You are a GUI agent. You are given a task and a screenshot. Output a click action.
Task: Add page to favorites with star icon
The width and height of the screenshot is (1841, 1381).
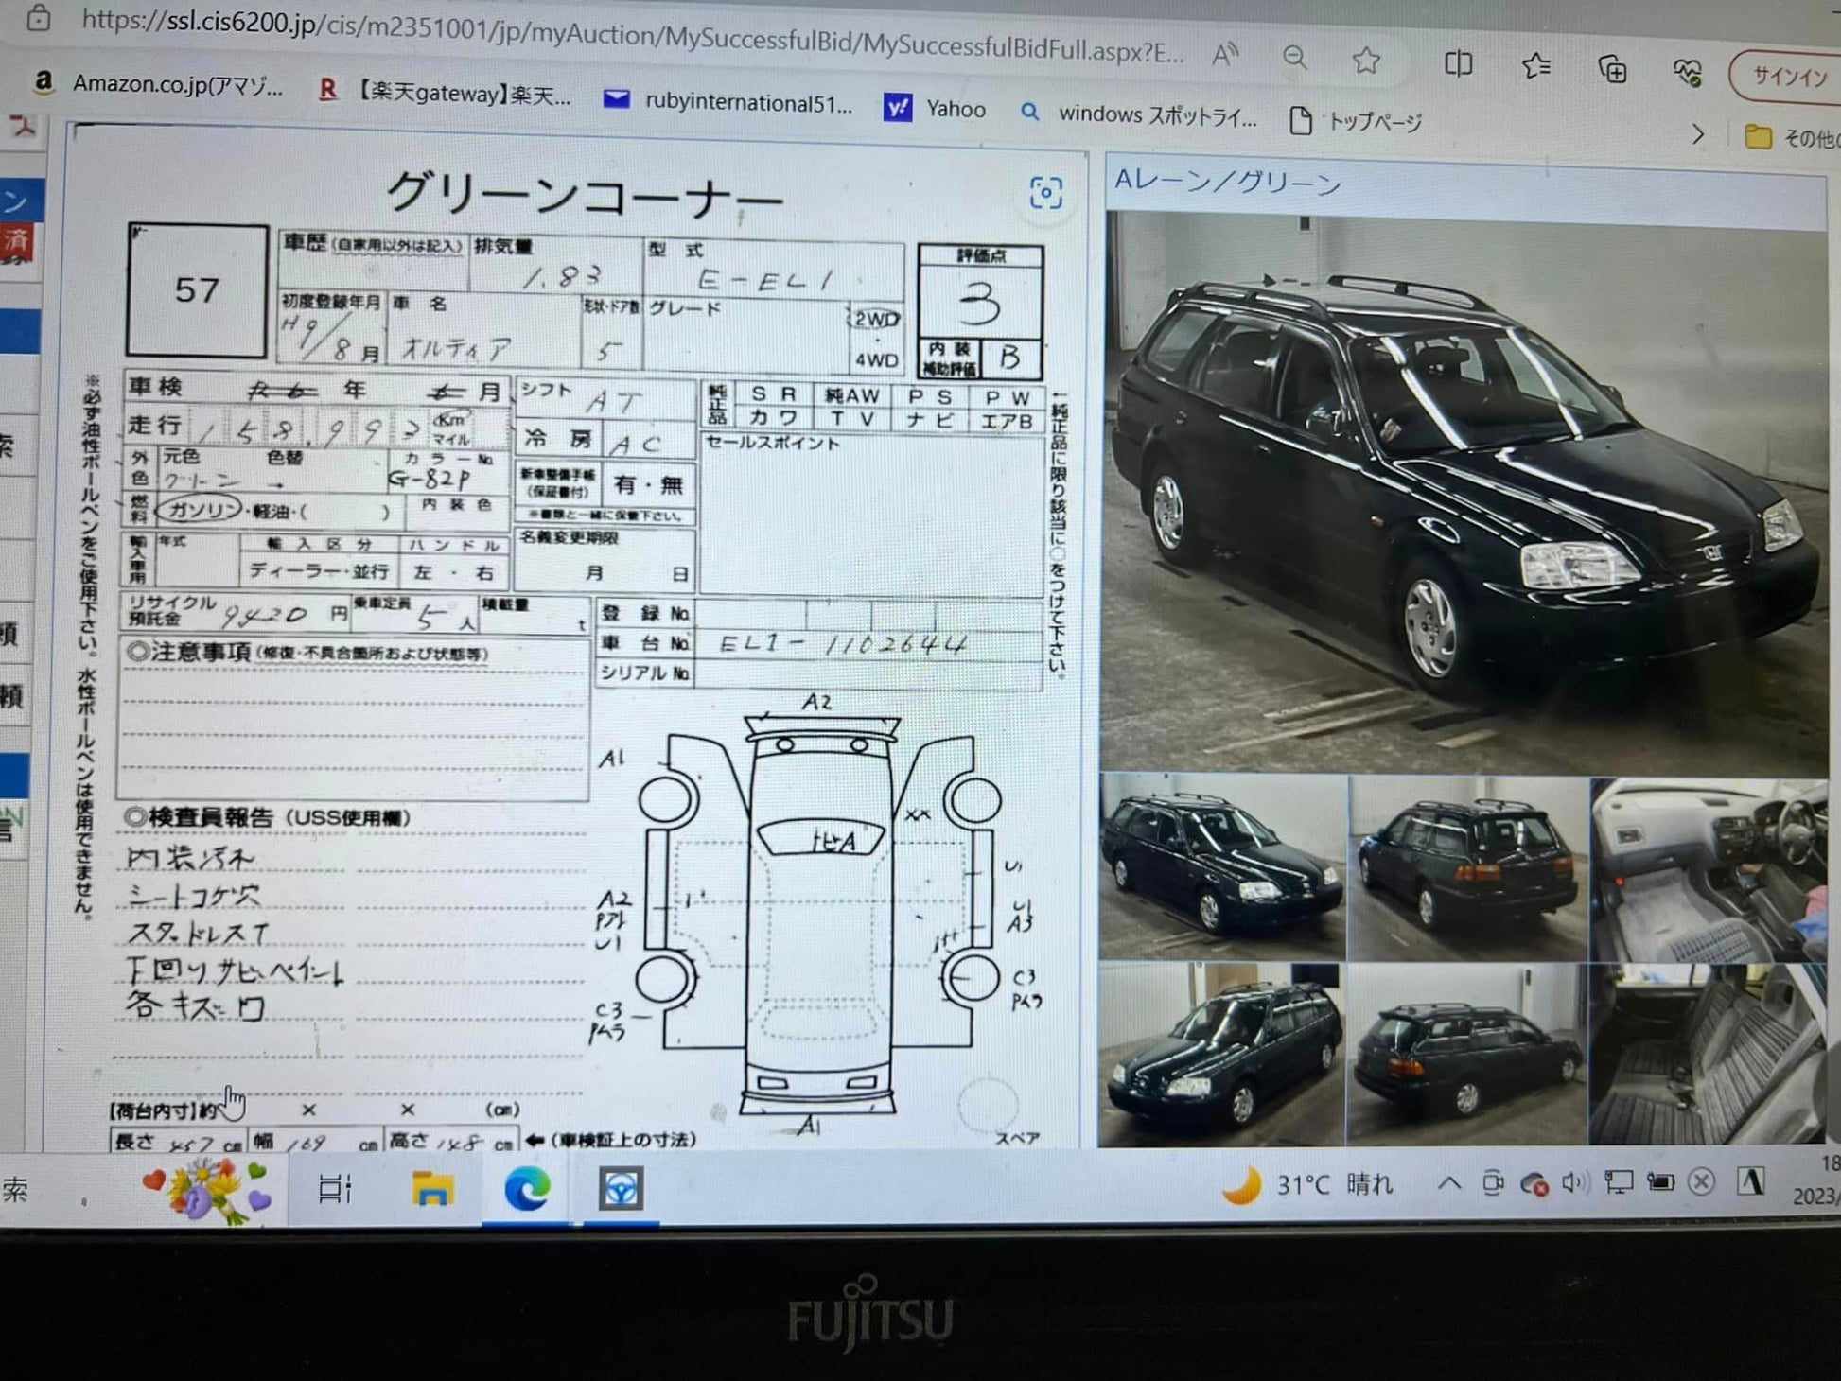point(1365,61)
